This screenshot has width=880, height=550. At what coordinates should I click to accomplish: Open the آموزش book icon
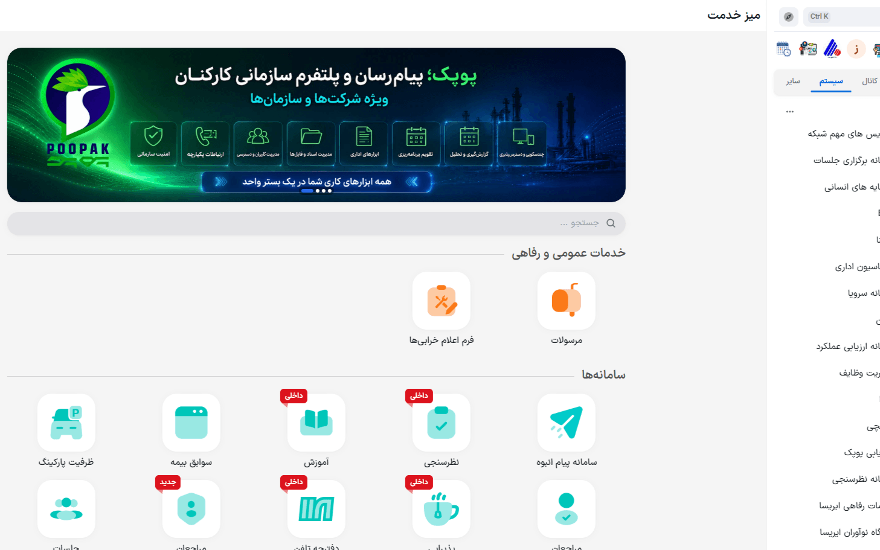[316, 423]
